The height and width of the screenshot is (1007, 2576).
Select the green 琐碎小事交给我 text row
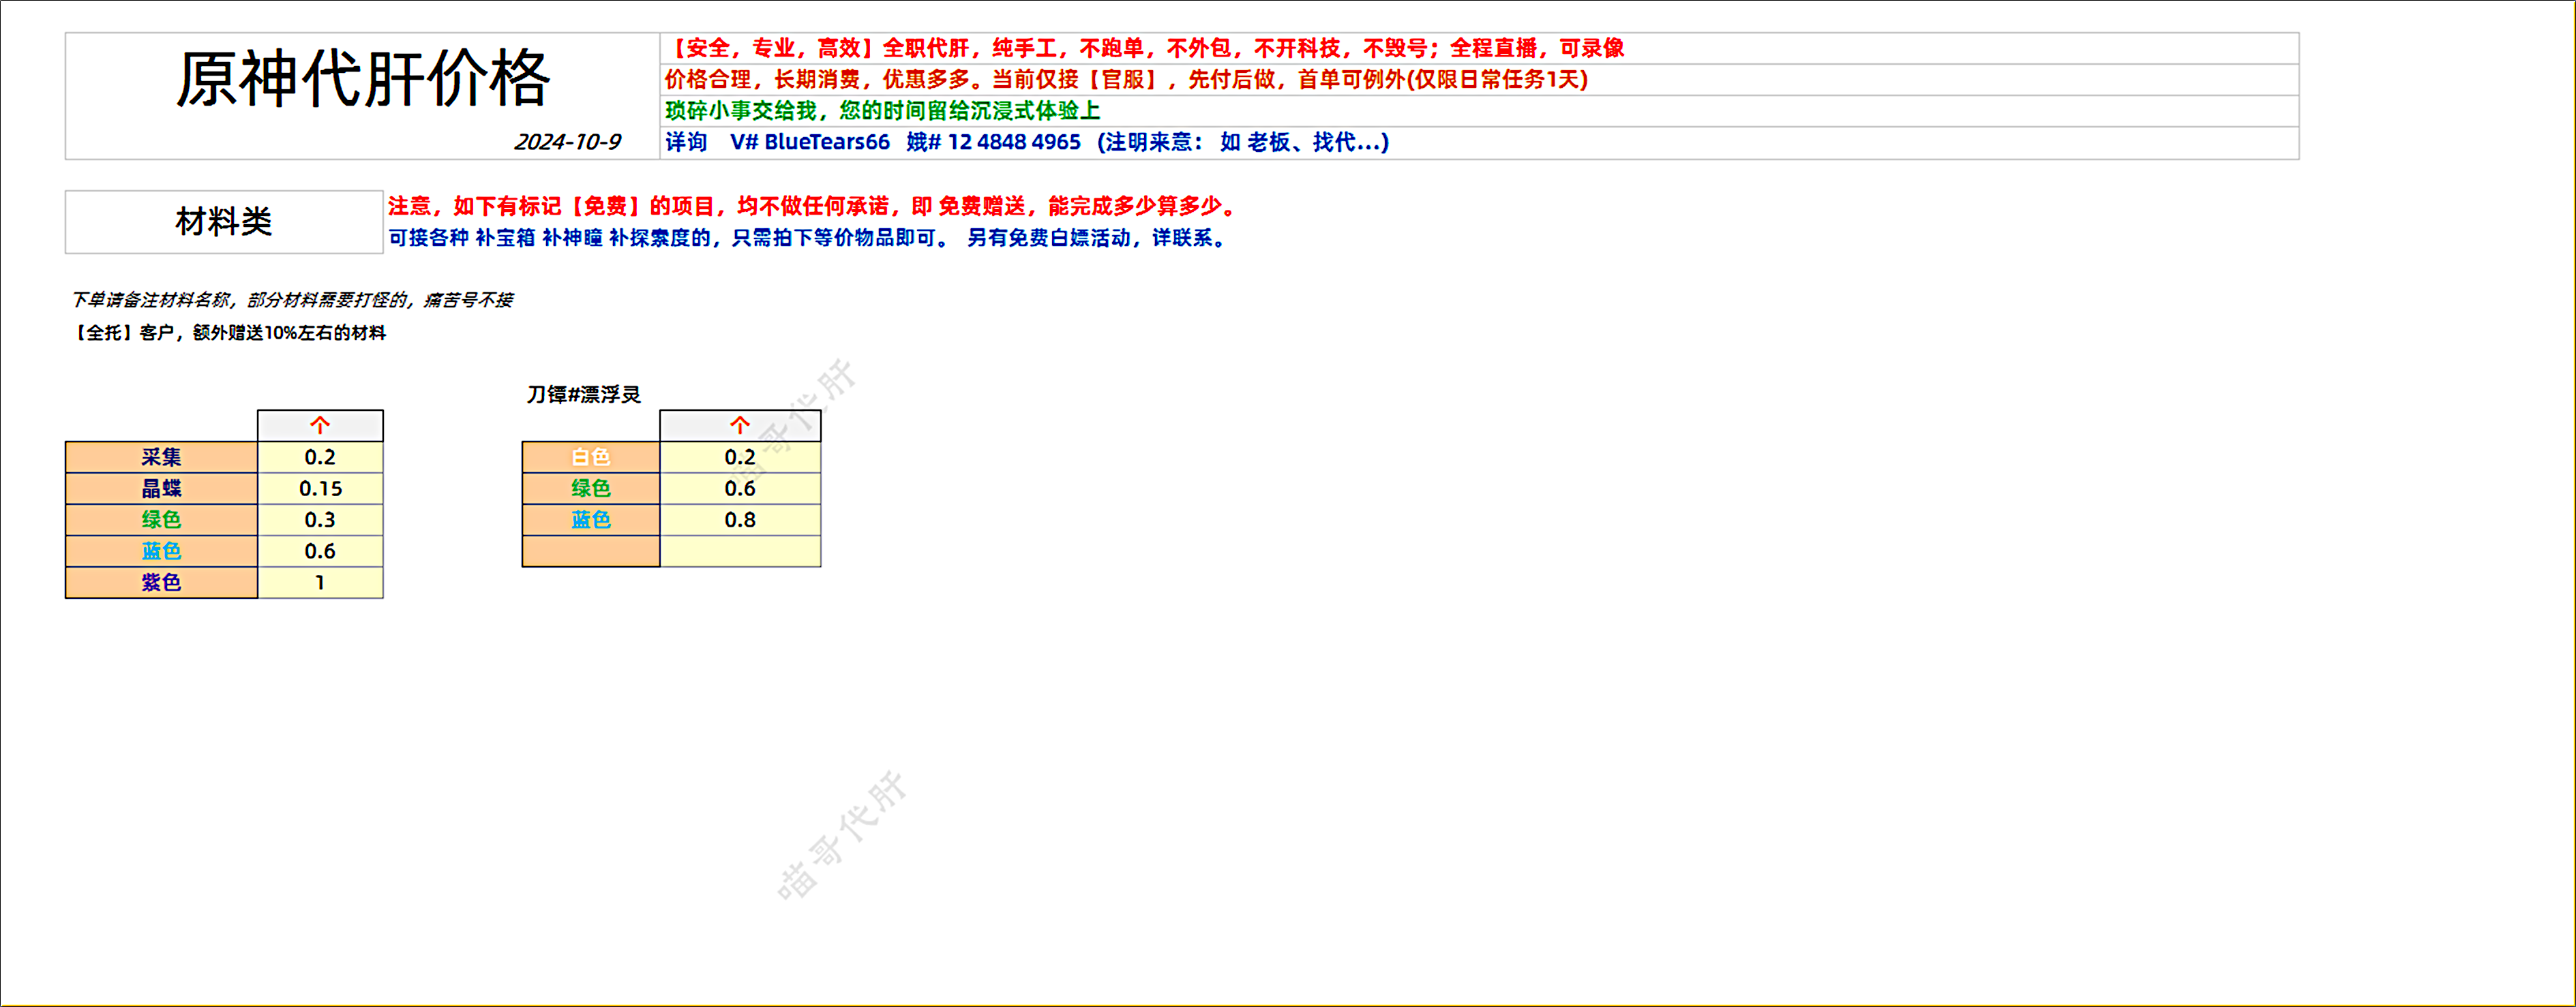(x=883, y=111)
